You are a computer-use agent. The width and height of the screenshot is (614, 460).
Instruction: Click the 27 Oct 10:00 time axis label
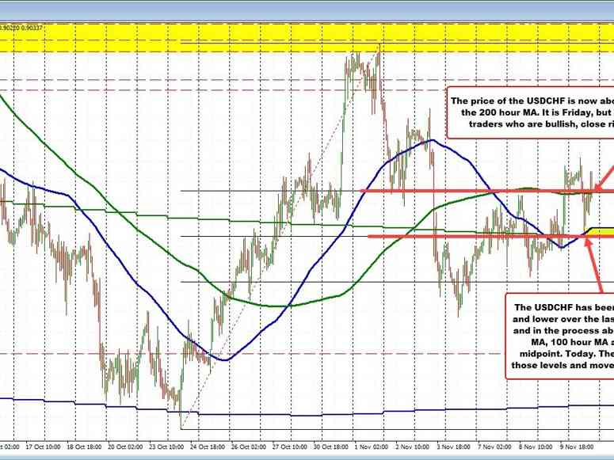click(290, 447)
